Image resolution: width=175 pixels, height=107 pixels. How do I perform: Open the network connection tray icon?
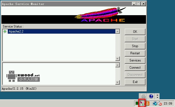pos(155,103)
